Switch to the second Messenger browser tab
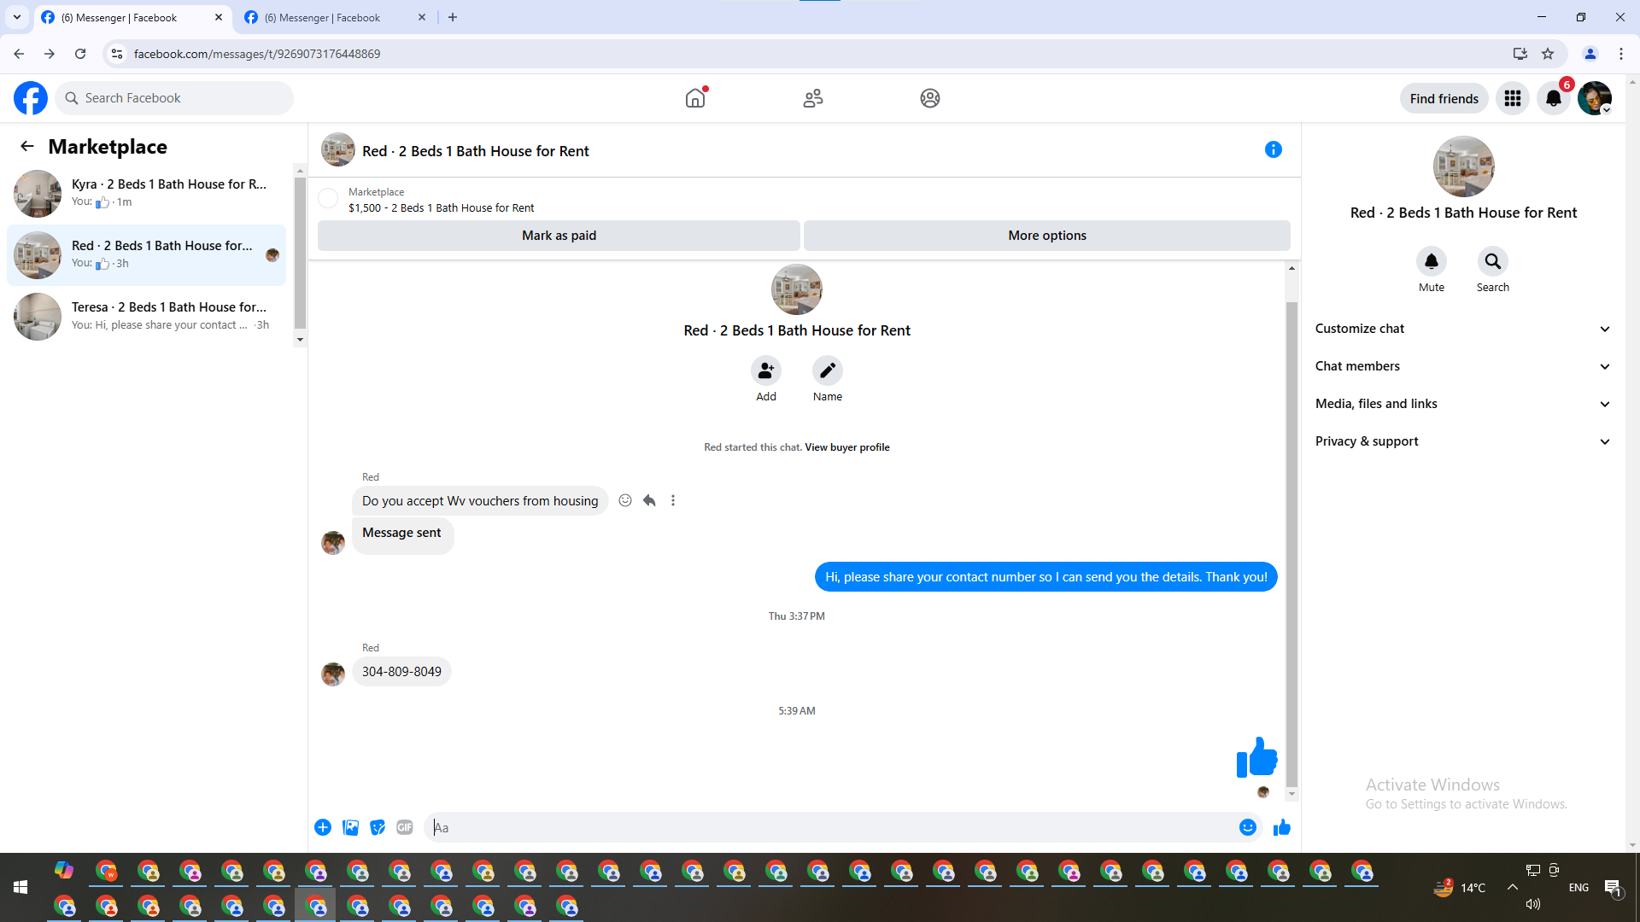Viewport: 1640px width, 922px height. coord(336,17)
